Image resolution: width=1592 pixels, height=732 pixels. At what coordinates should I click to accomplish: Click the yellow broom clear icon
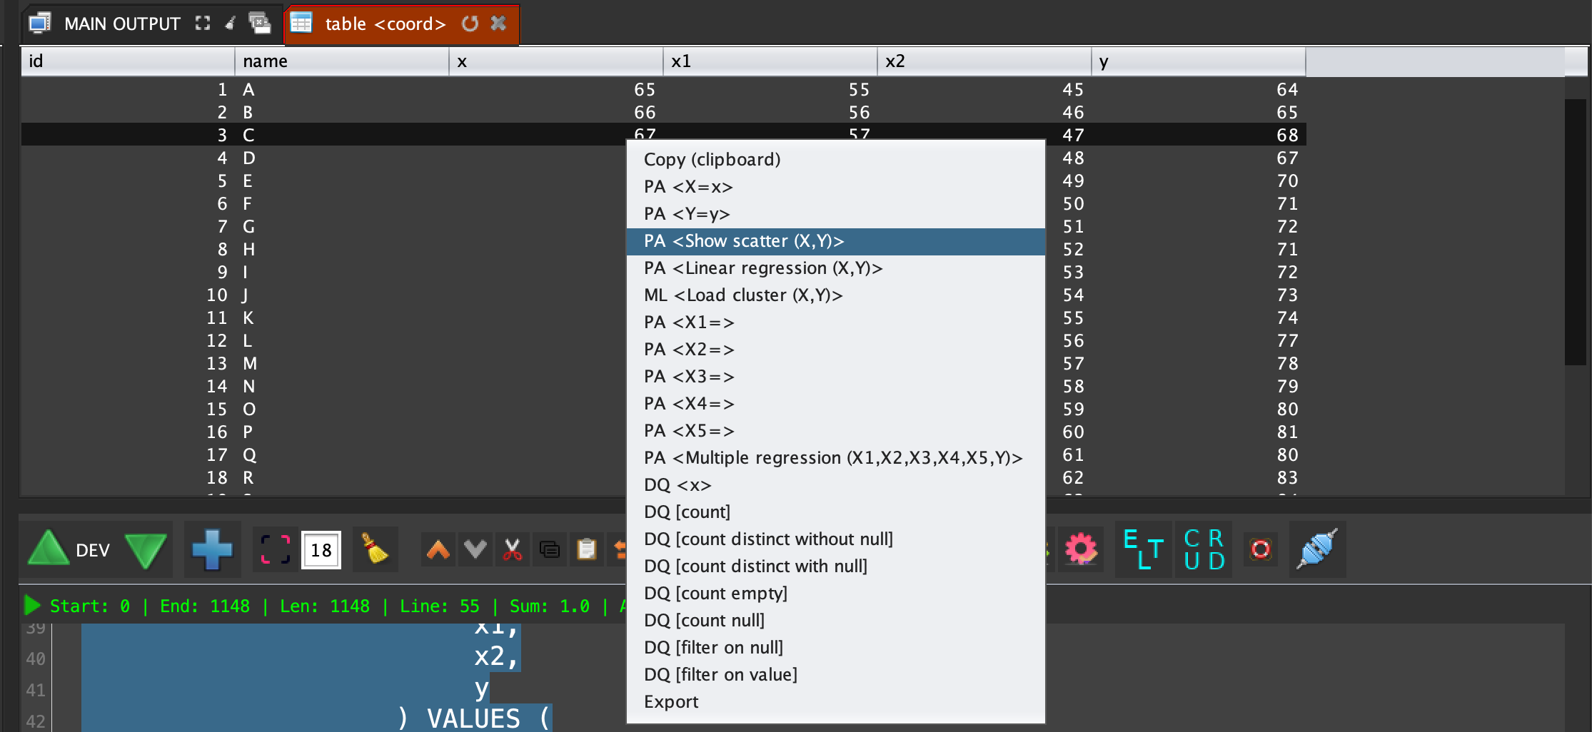(x=374, y=549)
